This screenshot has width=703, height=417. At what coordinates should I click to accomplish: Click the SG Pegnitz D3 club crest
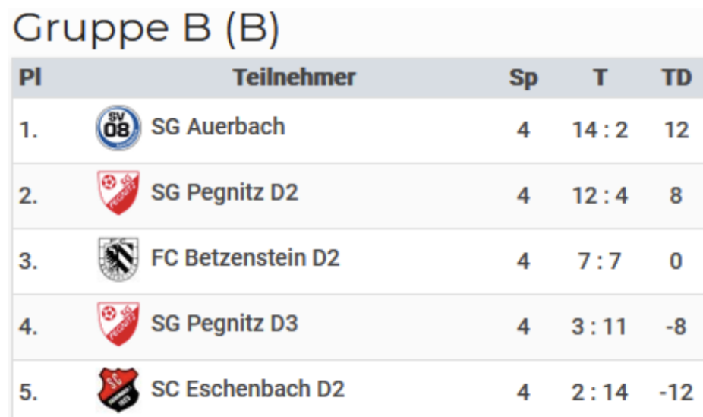(x=118, y=324)
